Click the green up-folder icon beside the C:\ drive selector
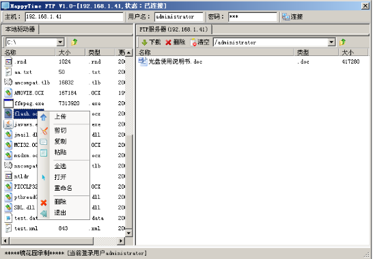 click(x=74, y=42)
